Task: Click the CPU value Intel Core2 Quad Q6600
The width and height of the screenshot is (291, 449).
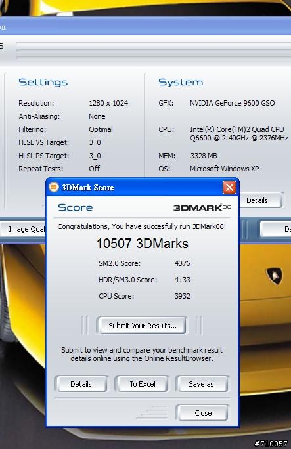Action: (x=239, y=133)
